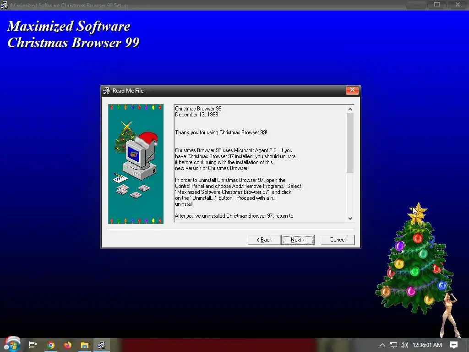Open the volume control tray icon

pyautogui.click(x=404, y=345)
